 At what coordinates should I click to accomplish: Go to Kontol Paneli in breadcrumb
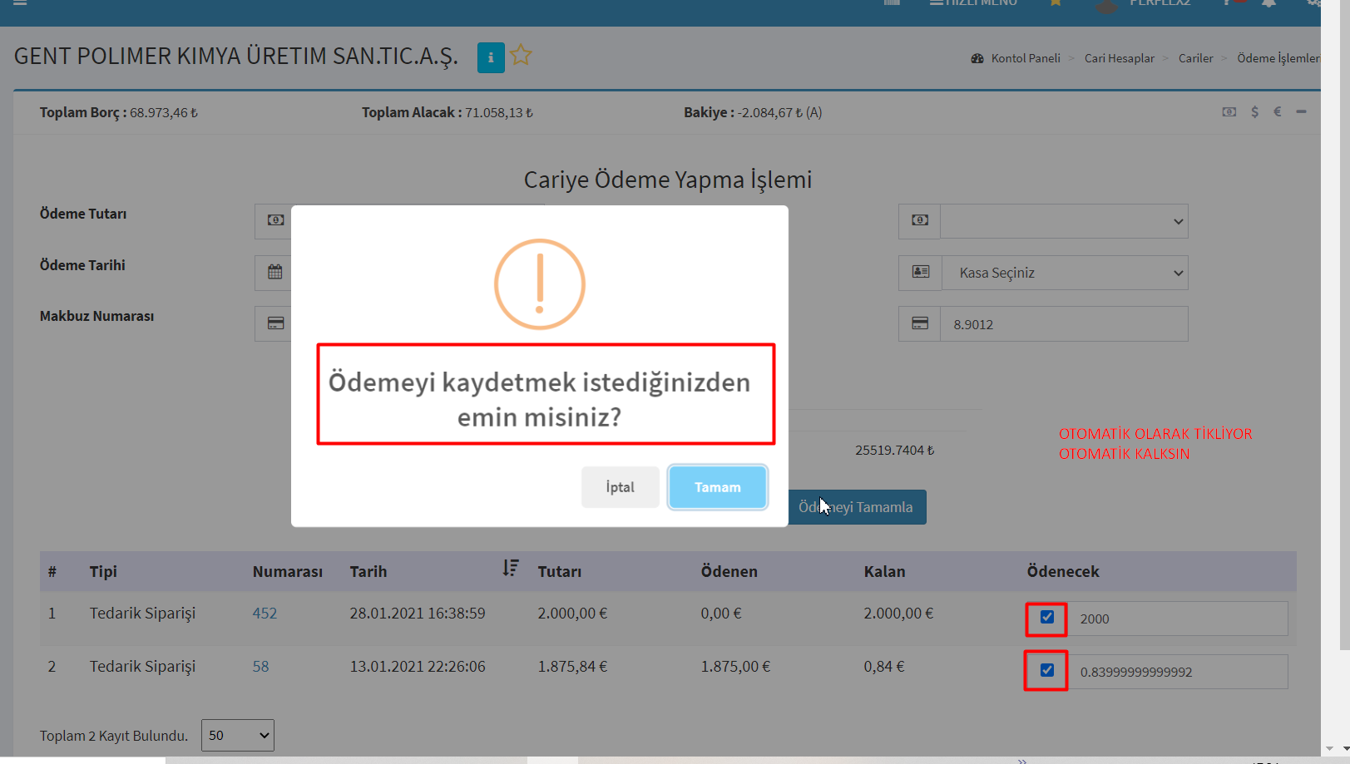(x=1025, y=58)
